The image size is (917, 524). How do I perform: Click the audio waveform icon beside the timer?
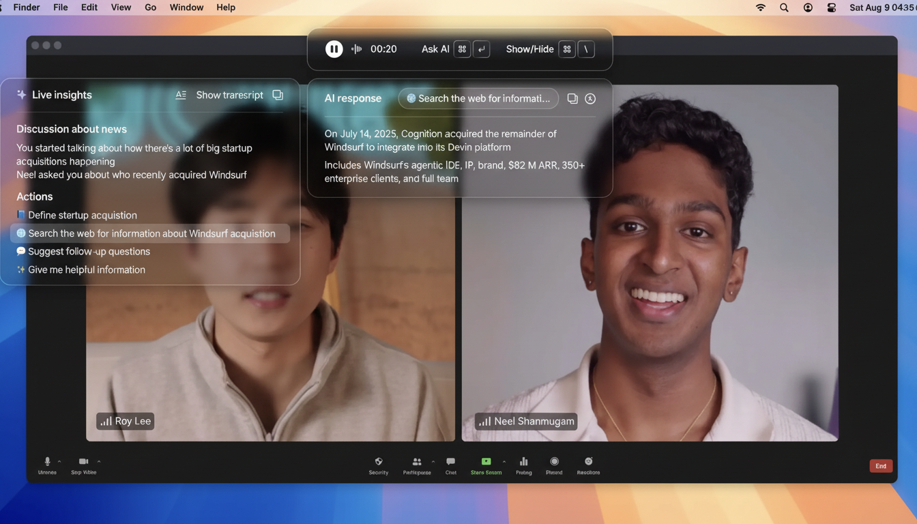click(x=356, y=49)
